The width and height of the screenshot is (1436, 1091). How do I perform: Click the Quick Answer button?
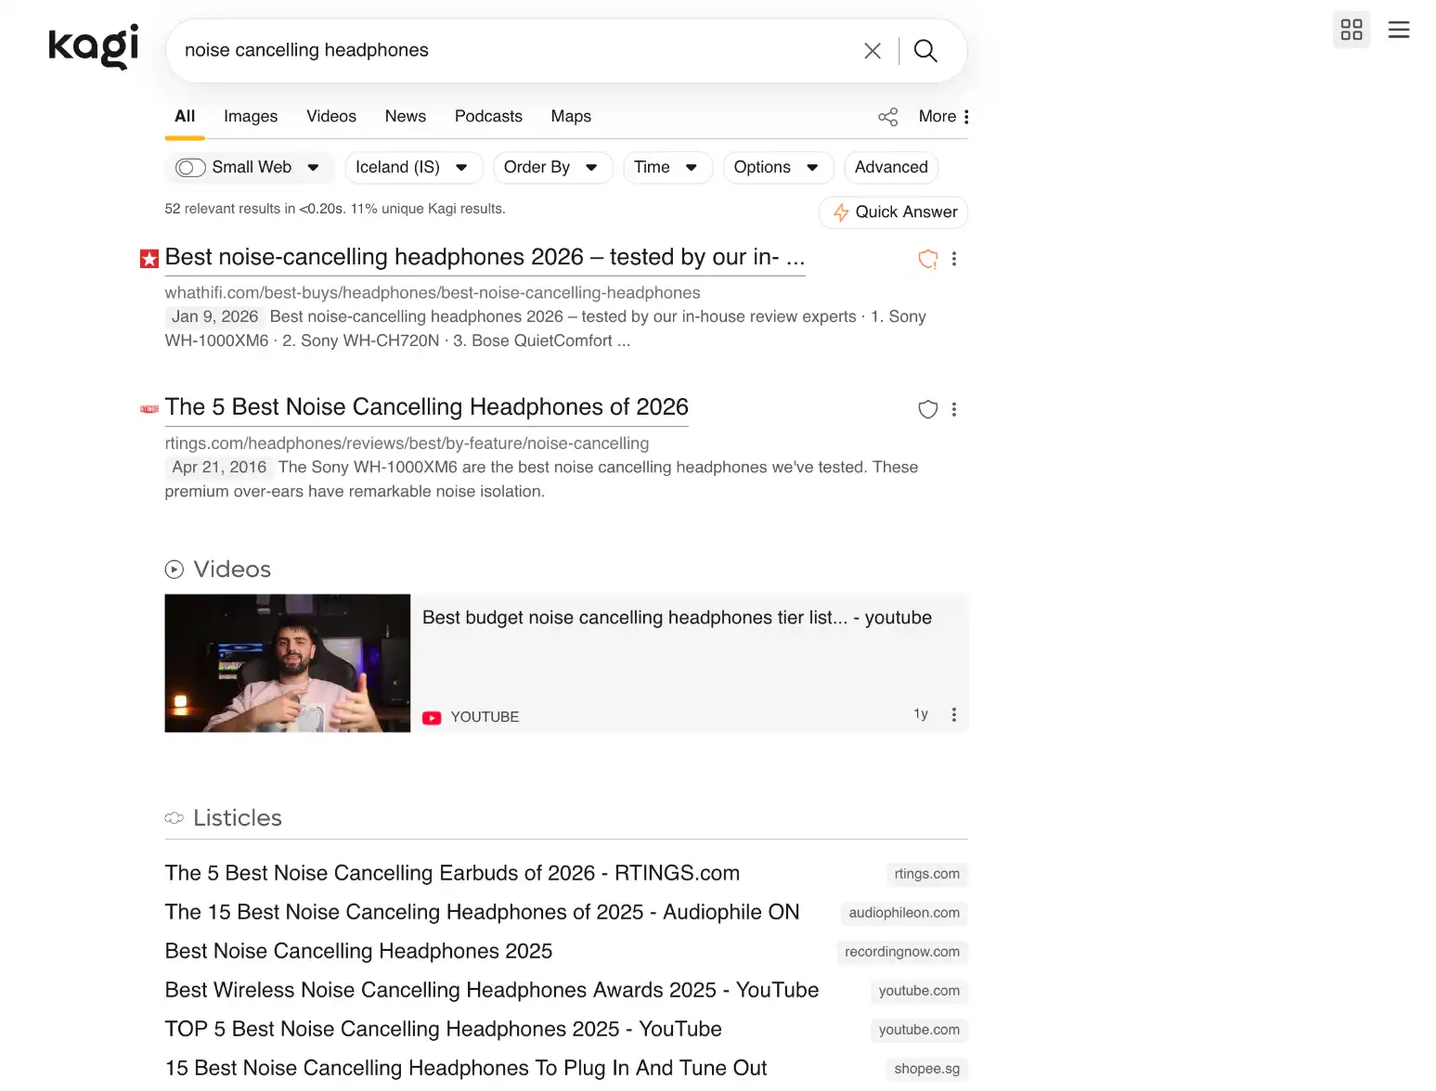pyautogui.click(x=892, y=212)
